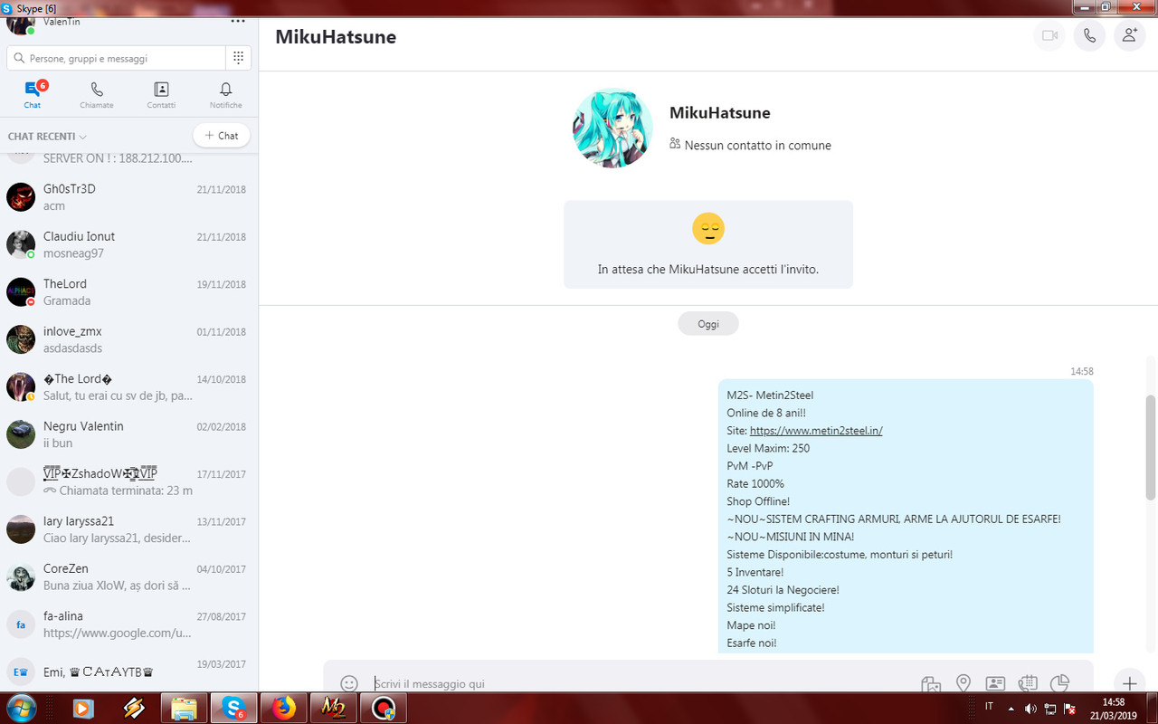
Task: Add people to the MikuHatsune conversation
Action: [x=1129, y=35]
